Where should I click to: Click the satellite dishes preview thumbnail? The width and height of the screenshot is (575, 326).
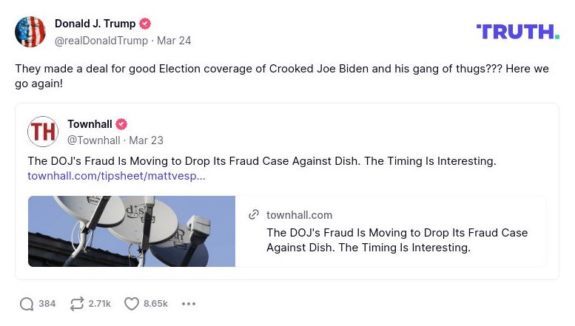click(132, 231)
